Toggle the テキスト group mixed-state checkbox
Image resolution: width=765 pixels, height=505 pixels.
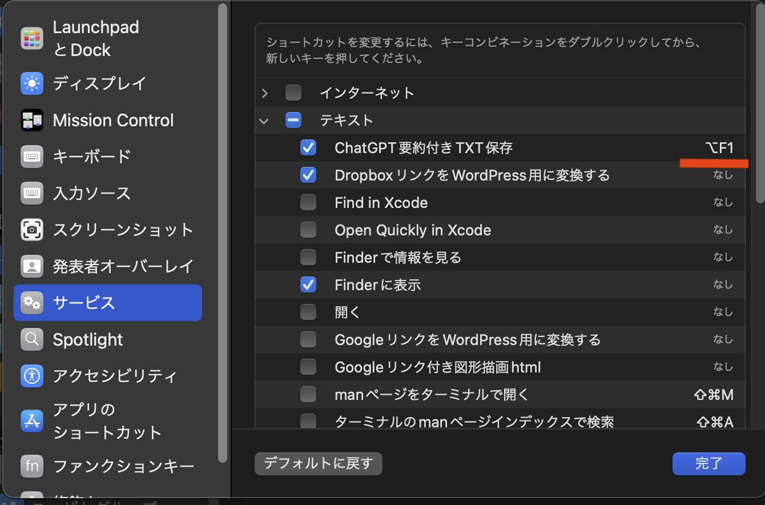pos(293,121)
